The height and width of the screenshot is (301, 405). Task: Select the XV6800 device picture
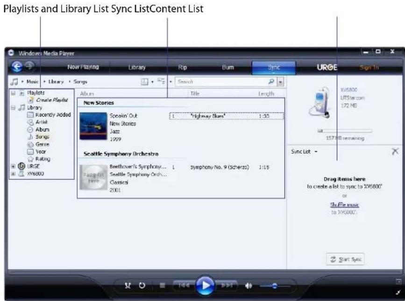[320, 103]
